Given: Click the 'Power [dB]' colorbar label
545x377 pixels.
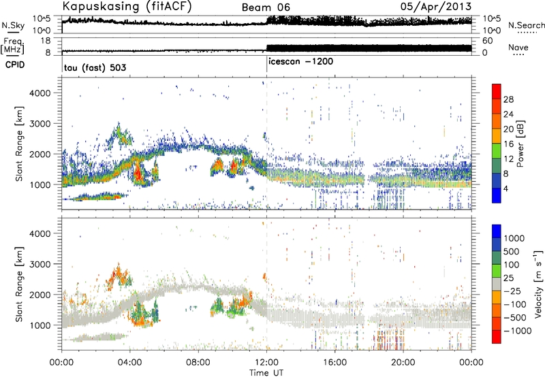Looking at the screenshot, I should (x=520, y=144).
